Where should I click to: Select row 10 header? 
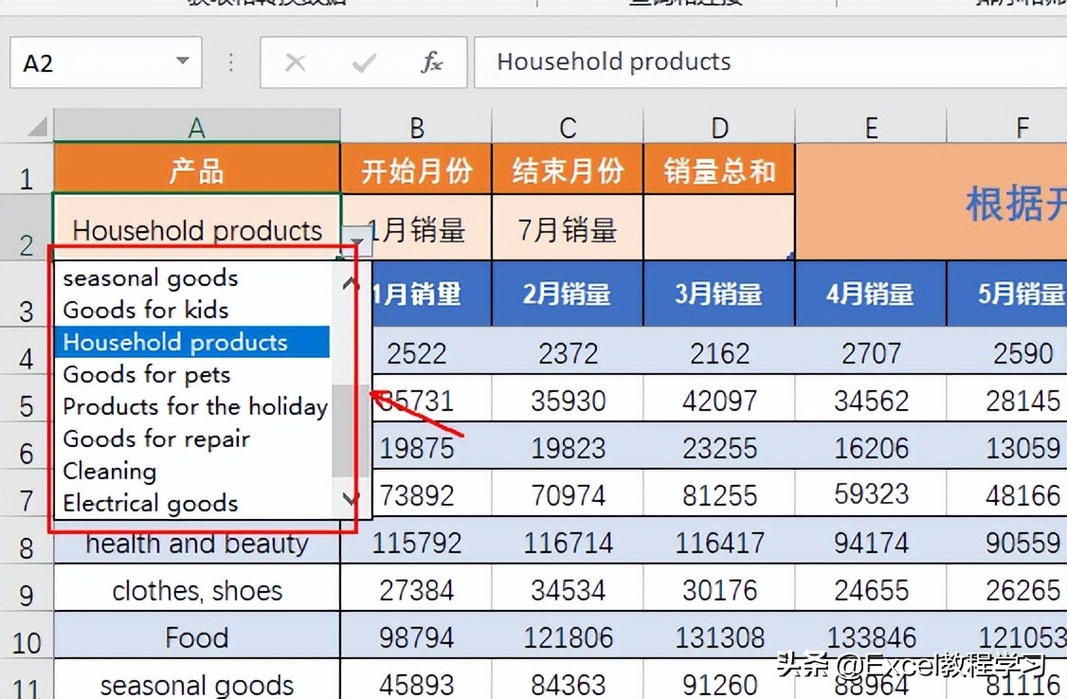pyautogui.click(x=27, y=635)
